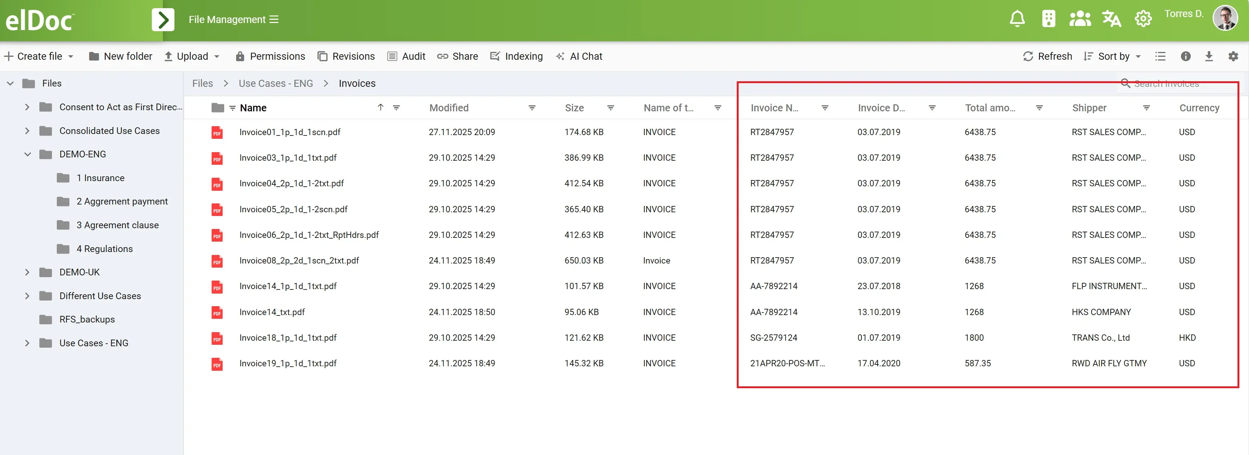The width and height of the screenshot is (1249, 455).
Task: Select file Invoice01_1p_1d_1scn.pdf
Action: point(290,132)
